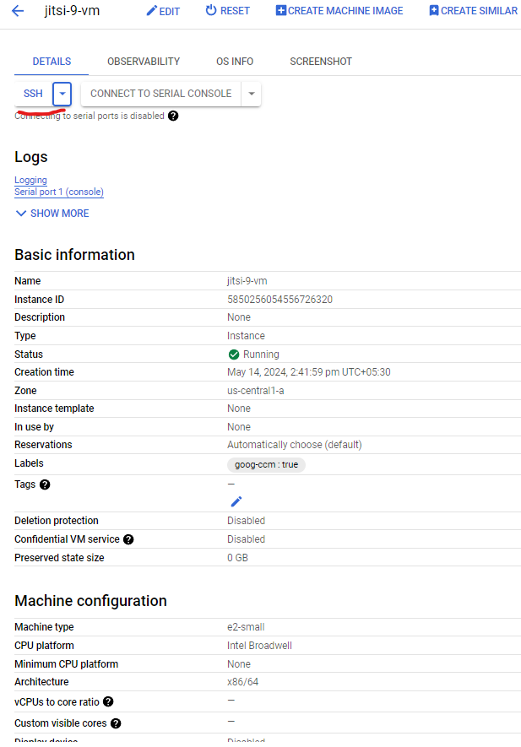Click Reservations value Automatically choose (default)
Viewport: 521px width, 747px height.
[x=295, y=445]
